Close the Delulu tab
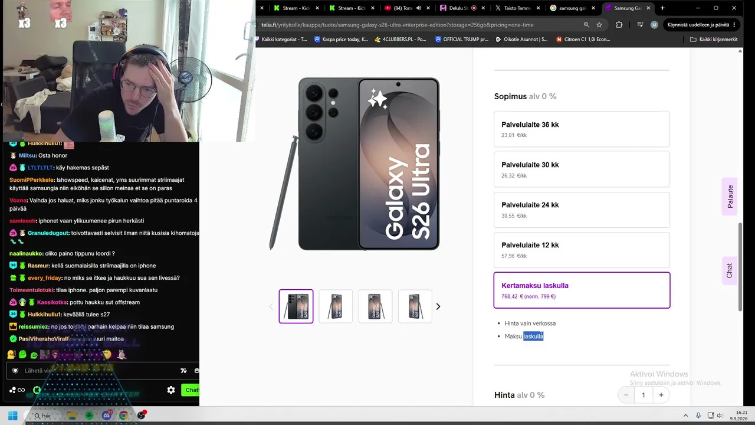755x425 pixels. (484, 8)
